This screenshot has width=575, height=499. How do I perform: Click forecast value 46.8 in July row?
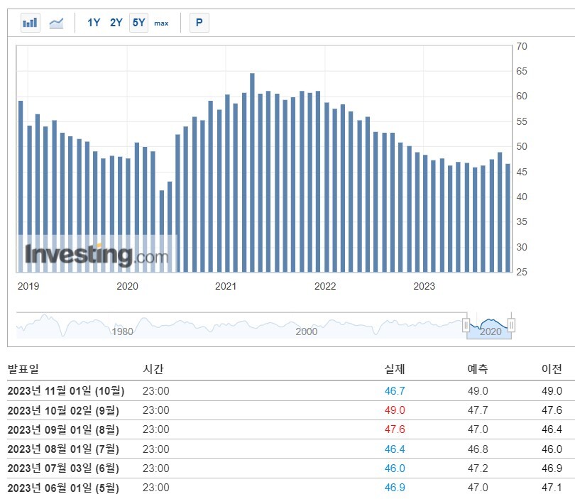coord(478,449)
